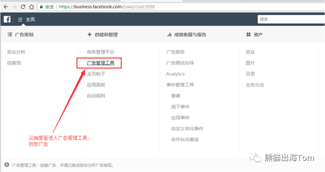
Task: Open 合作伙伴集成 link
Action: click(185, 140)
